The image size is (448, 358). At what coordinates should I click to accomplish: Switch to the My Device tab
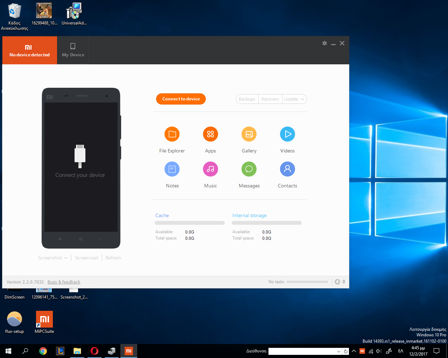[x=73, y=50]
